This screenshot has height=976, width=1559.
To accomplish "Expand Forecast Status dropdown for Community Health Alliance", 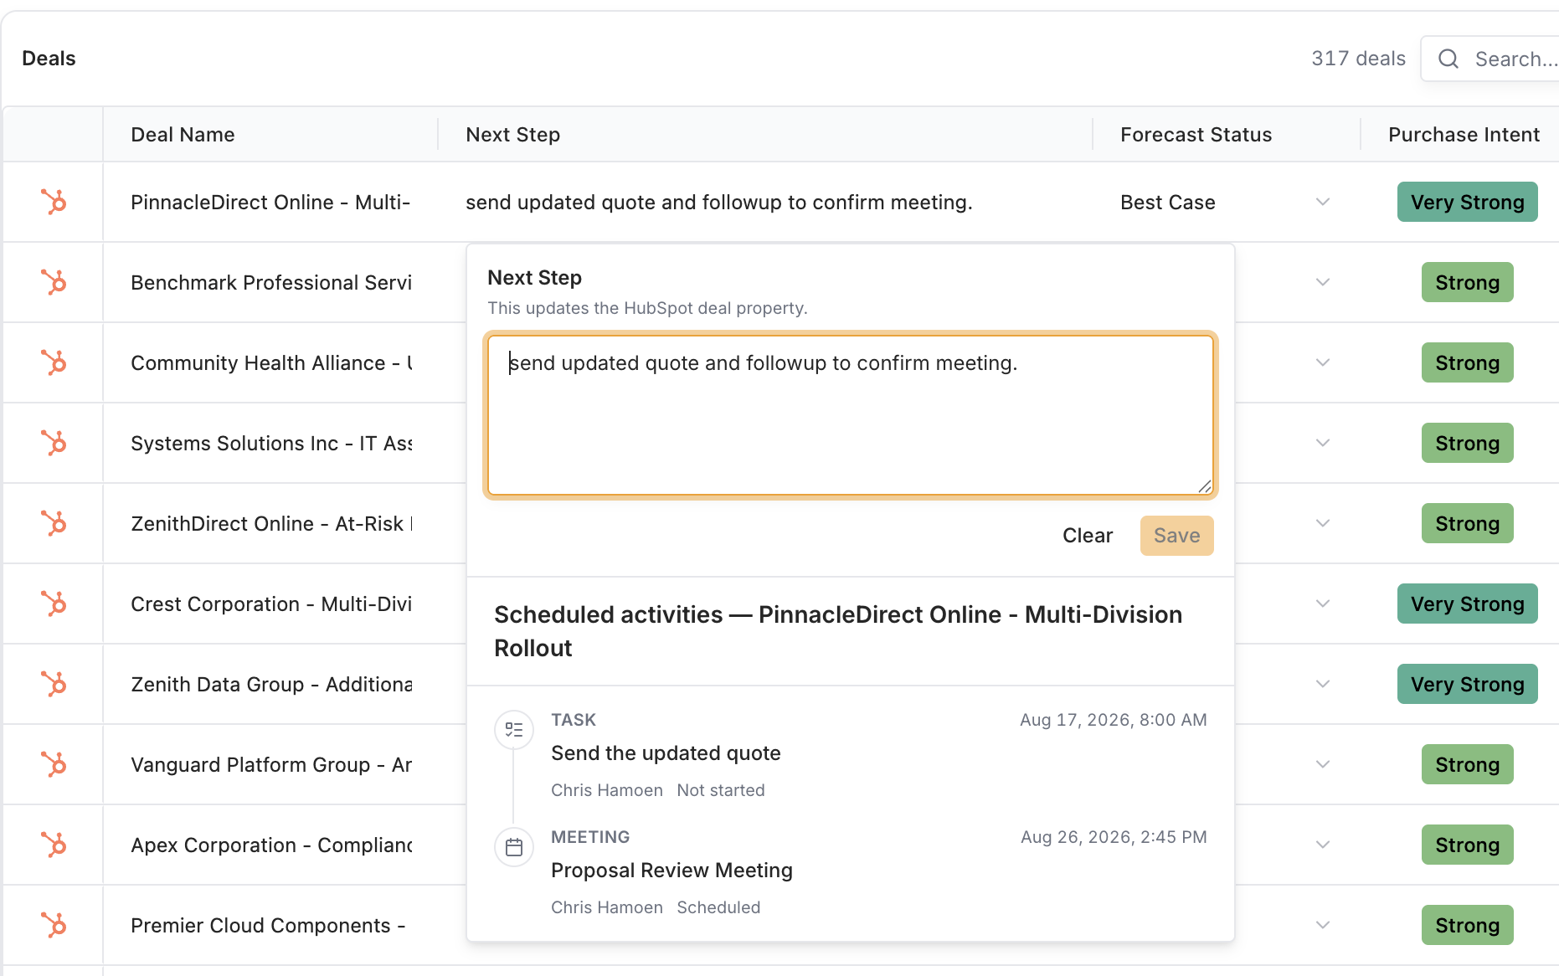I will click(1323, 362).
